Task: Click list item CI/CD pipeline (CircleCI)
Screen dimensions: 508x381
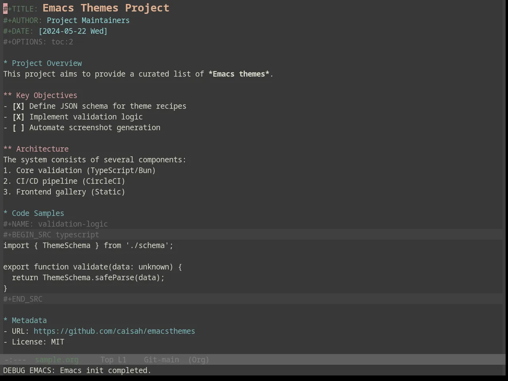Action: [64, 181]
